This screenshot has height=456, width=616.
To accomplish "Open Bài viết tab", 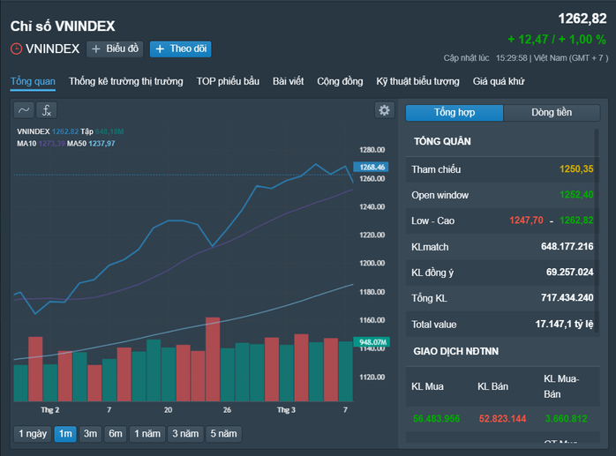I will (x=289, y=81).
